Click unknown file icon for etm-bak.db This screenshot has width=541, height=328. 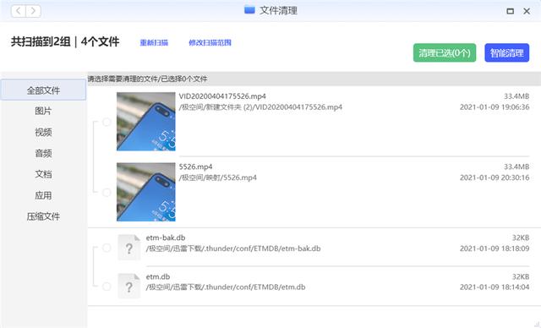point(129,248)
